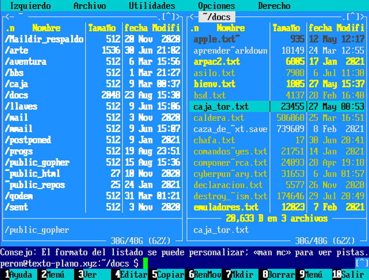Open the Izquierdo menu
The height and width of the screenshot is (280, 369).
coord(30,6)
